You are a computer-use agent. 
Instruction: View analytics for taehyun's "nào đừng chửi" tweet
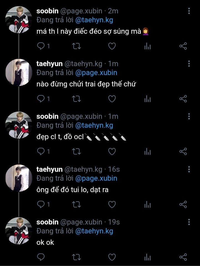[147, 99]
